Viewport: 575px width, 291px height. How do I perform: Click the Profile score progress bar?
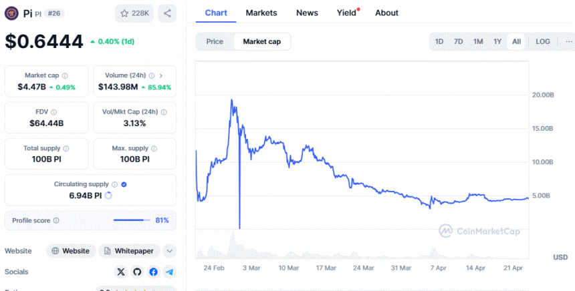coord(132,220)
